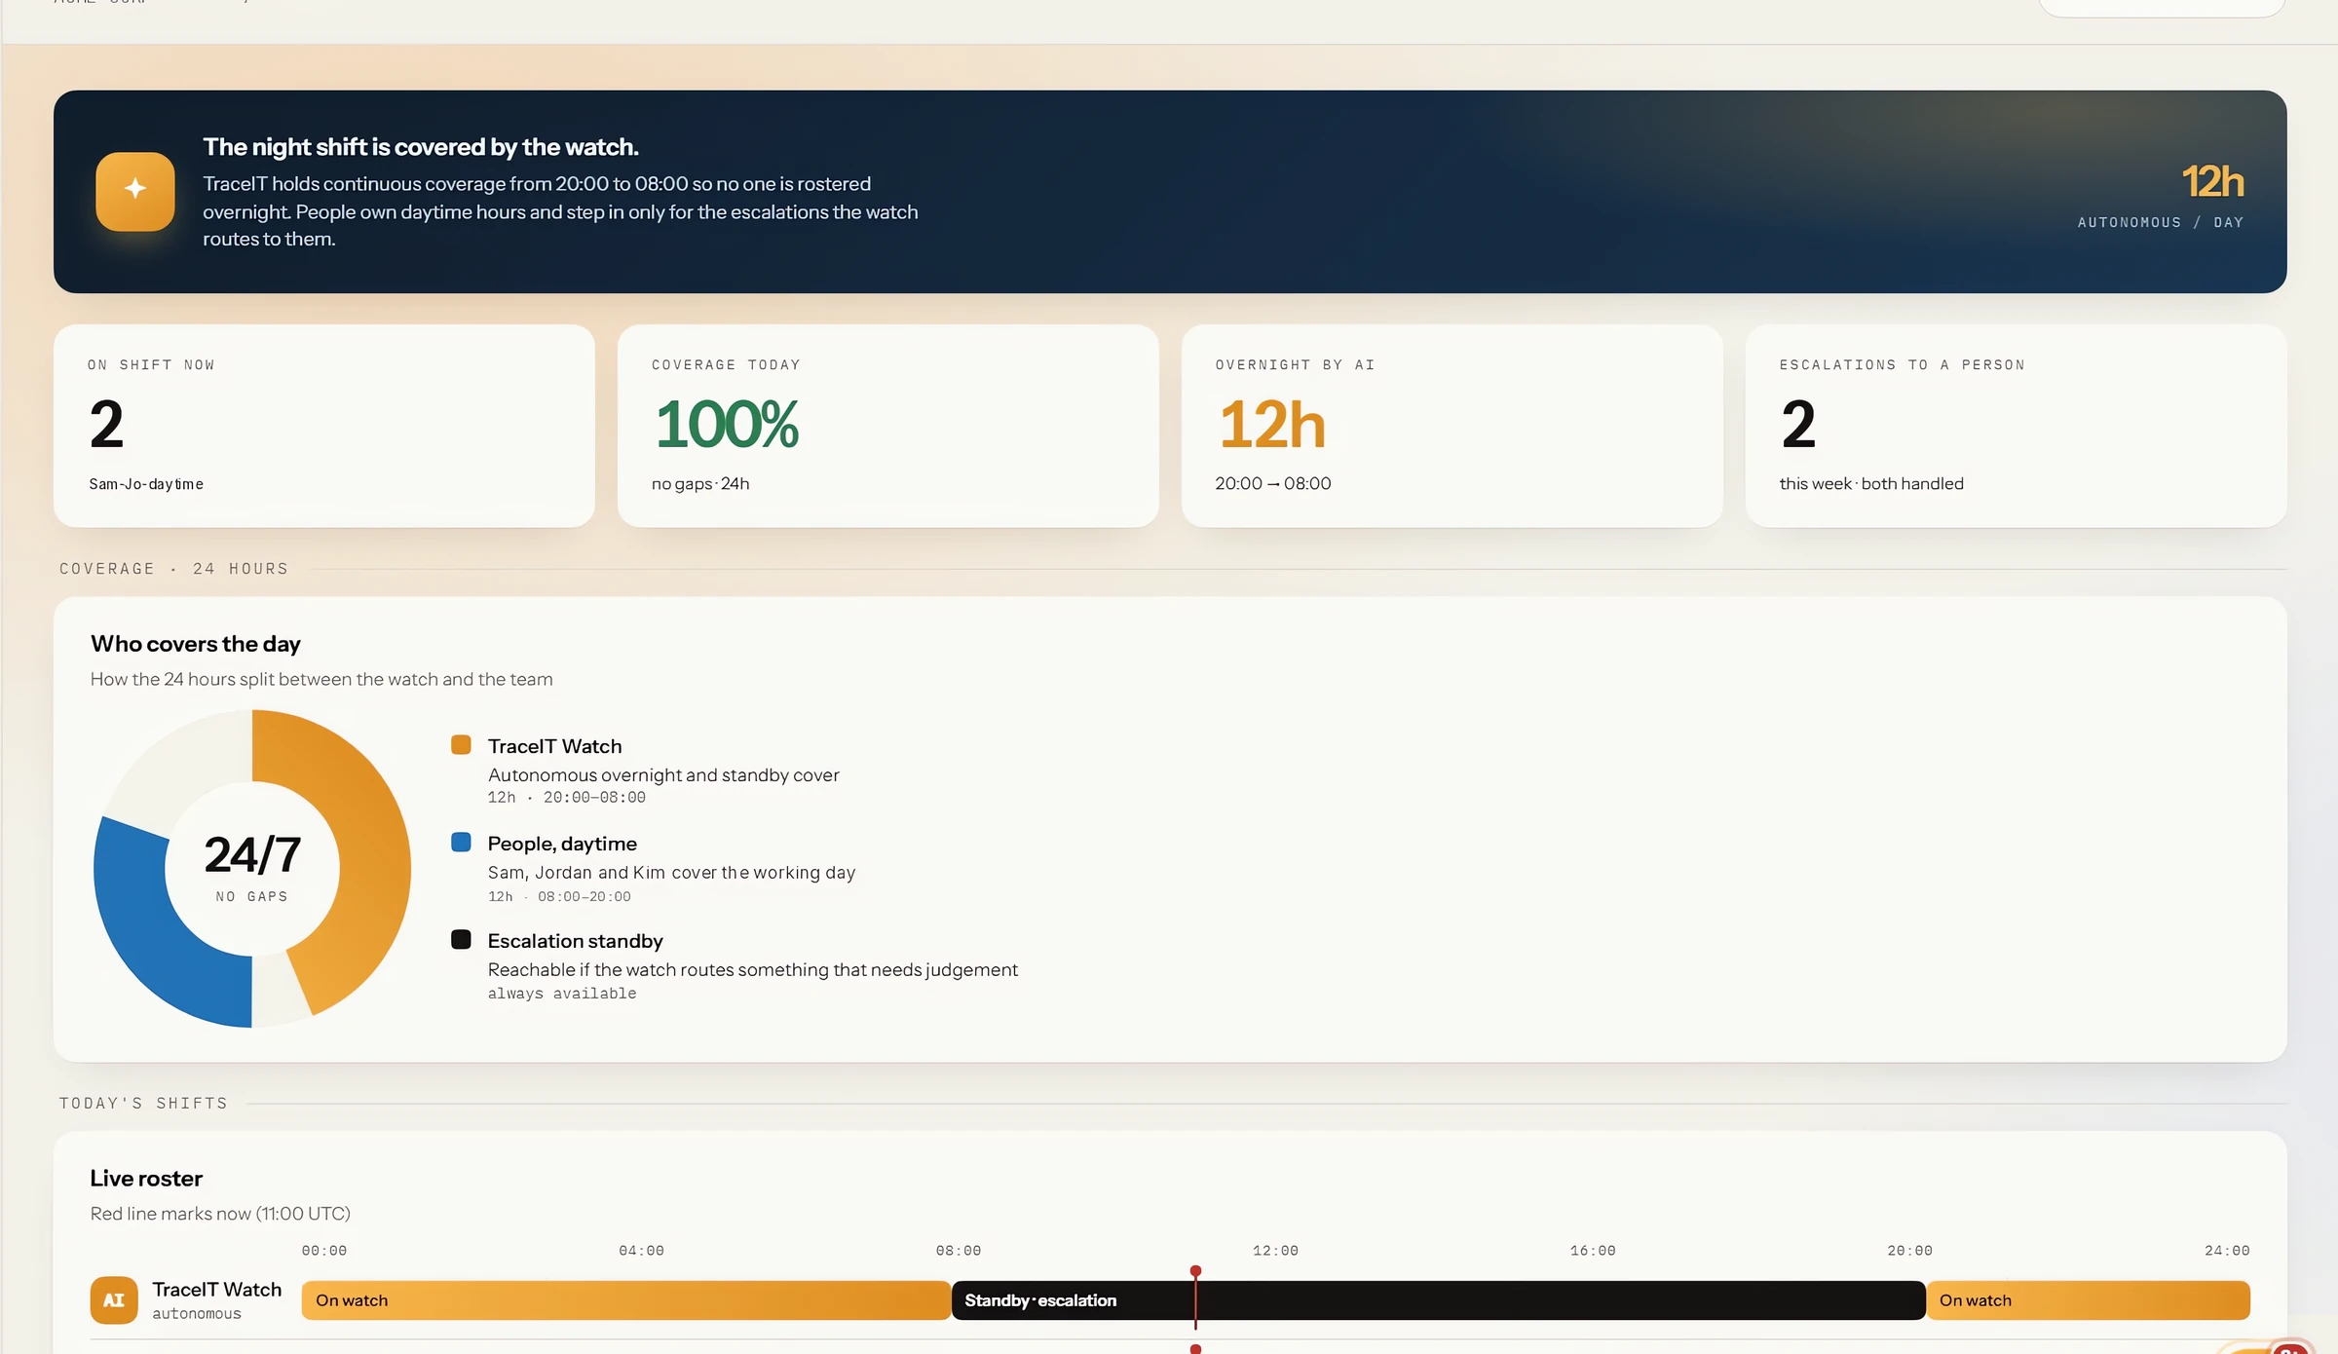This screenshot has height=1354, width=2338.
Task: Click the orange sparkle icon in the night shift banner
Action: tap(135, 191)
